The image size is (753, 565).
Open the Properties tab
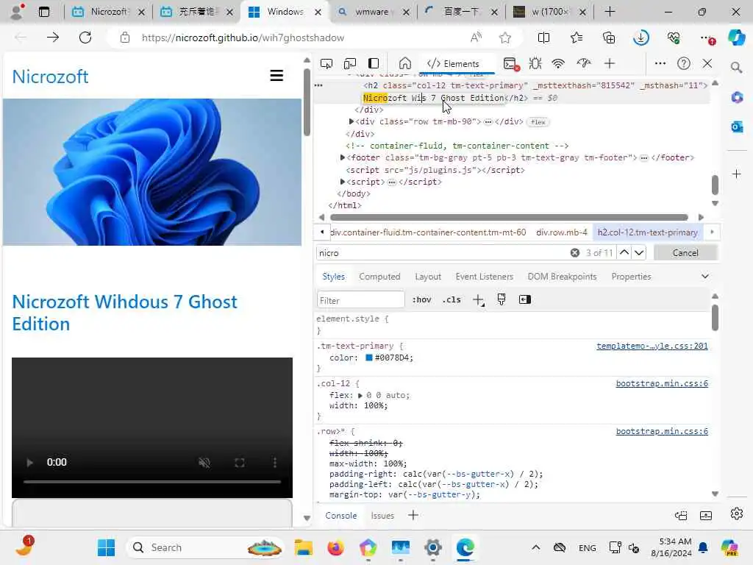coord(631,277)
